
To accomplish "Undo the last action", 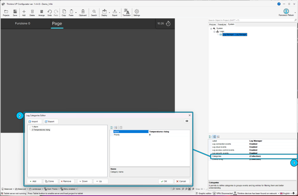I will click(50, 13).
